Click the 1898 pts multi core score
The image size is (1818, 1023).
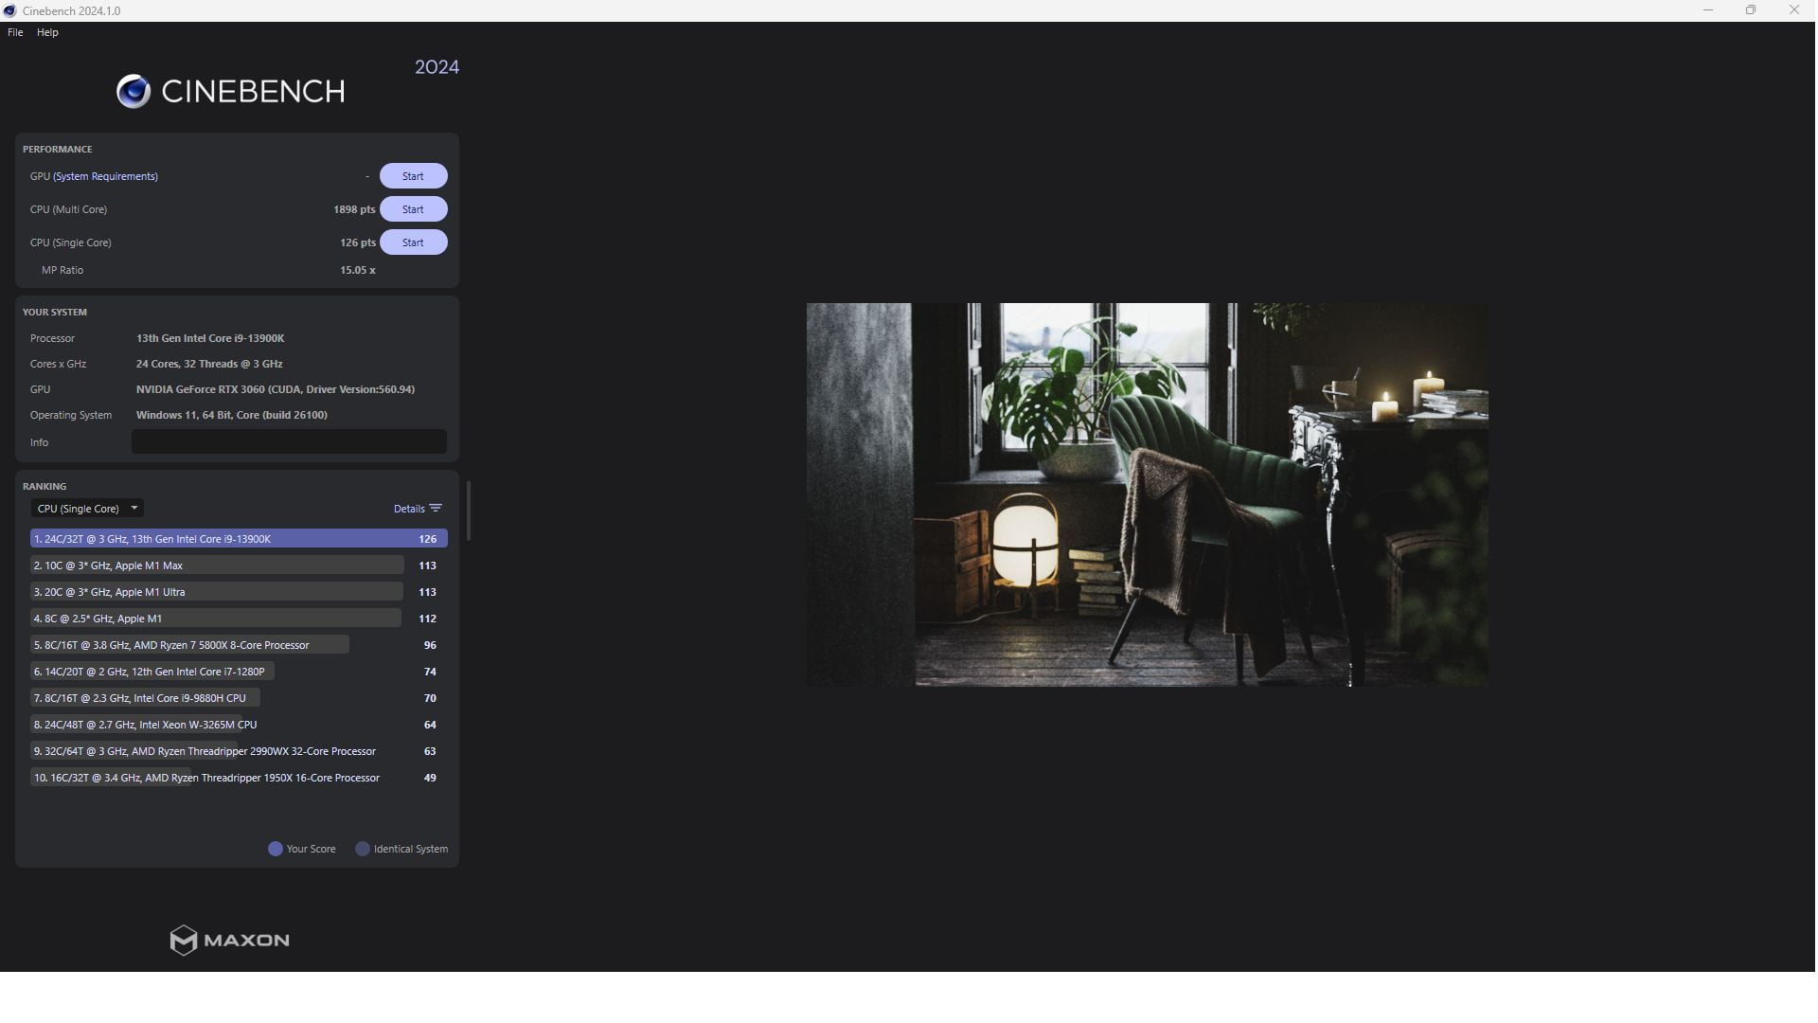click(354, 209)
